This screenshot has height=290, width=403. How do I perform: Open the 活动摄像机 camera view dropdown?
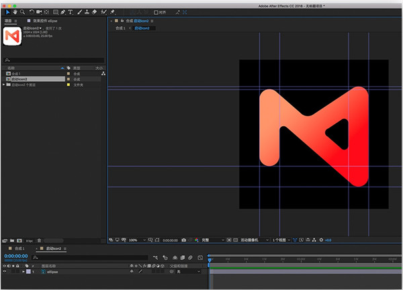click(x=255, y=240)
